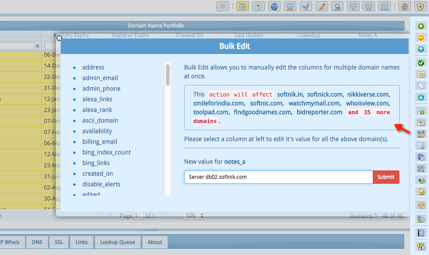Clear the filter with the x button
The image size is (429, 255).
pos(38,46)
